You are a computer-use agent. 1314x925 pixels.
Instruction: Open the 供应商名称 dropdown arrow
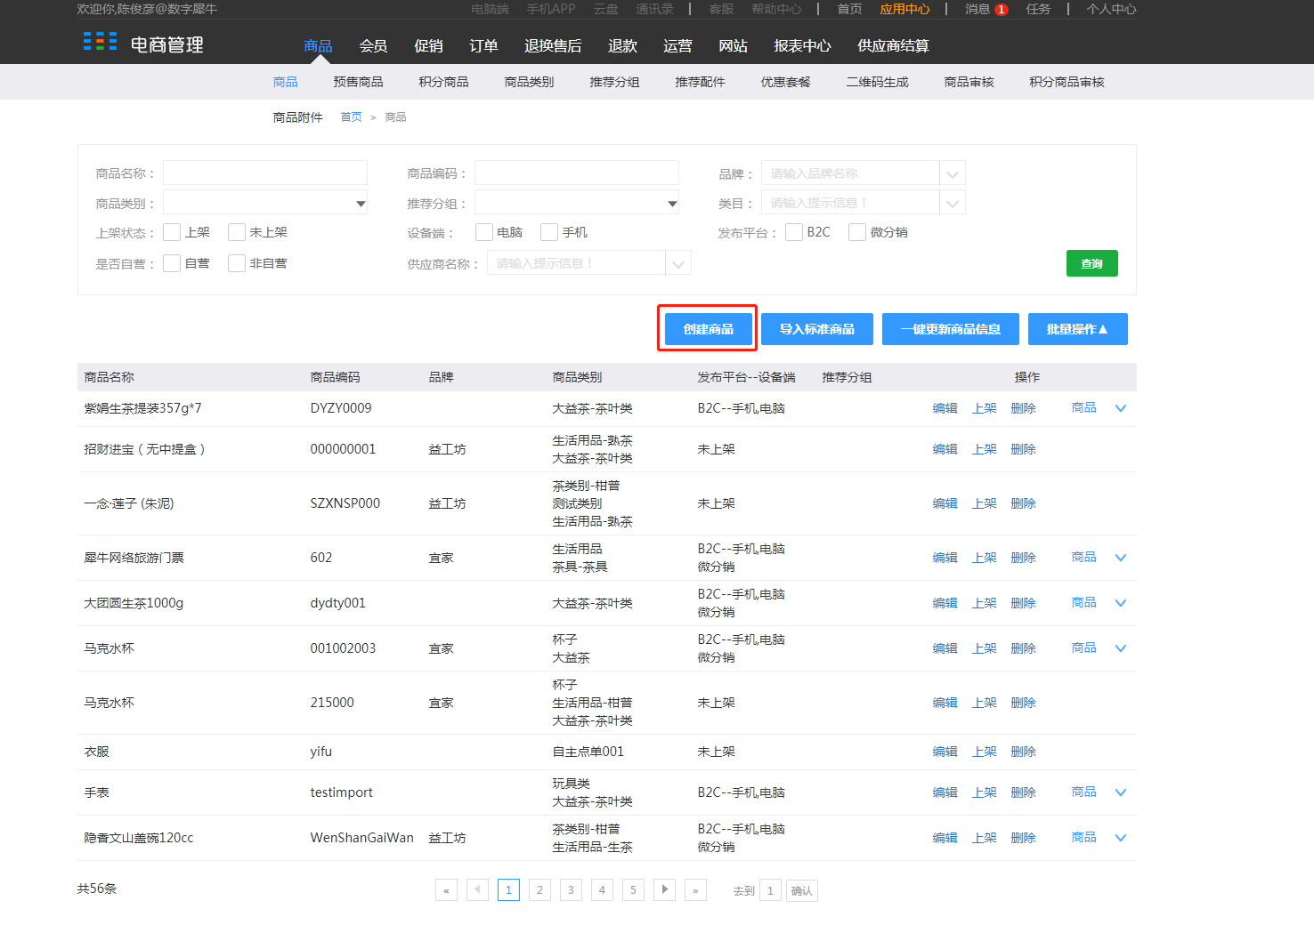tap(678, 263)
